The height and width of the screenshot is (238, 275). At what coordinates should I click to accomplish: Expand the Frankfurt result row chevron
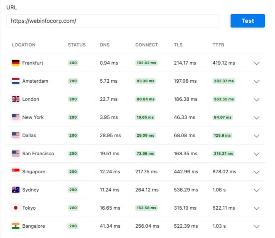[256, 63]
